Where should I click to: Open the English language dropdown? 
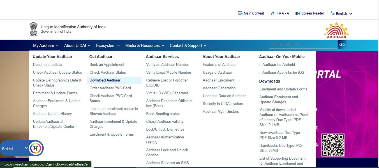tap(341, 13)
